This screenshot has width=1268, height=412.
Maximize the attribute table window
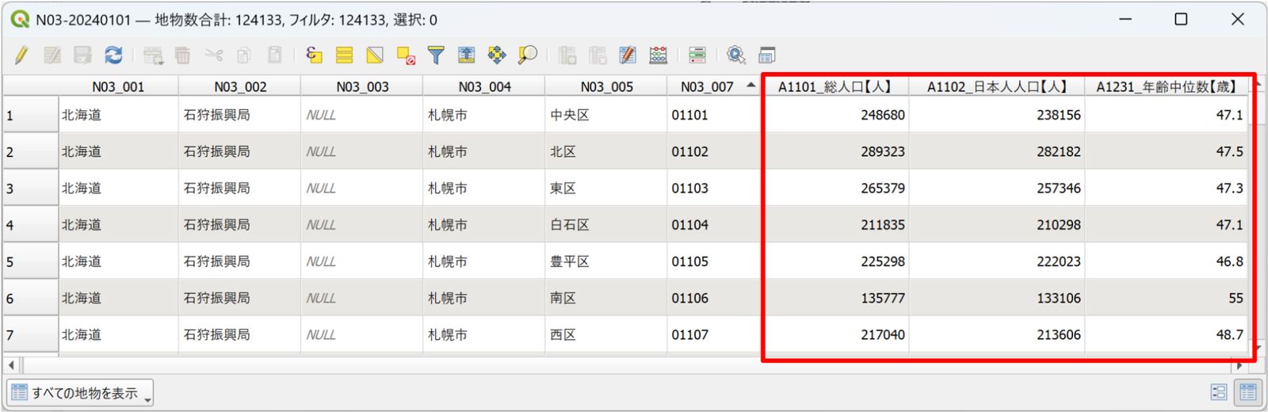point(1181,19)
